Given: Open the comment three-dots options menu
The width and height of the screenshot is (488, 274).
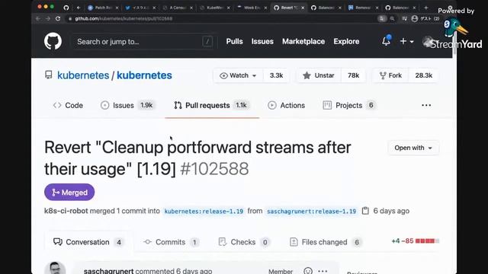Looking at the screenshot, I should 323,271.
